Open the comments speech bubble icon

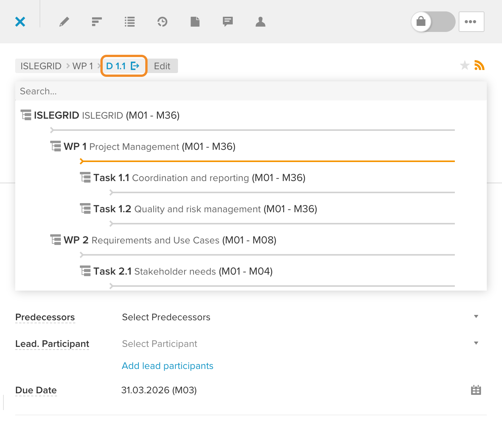[228, 22]
